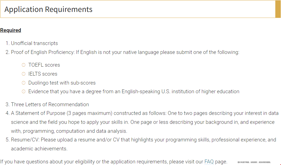281x165 pixels.
Task: Click the circle bullet beside IELTS scores
Action: click(24, 74)
